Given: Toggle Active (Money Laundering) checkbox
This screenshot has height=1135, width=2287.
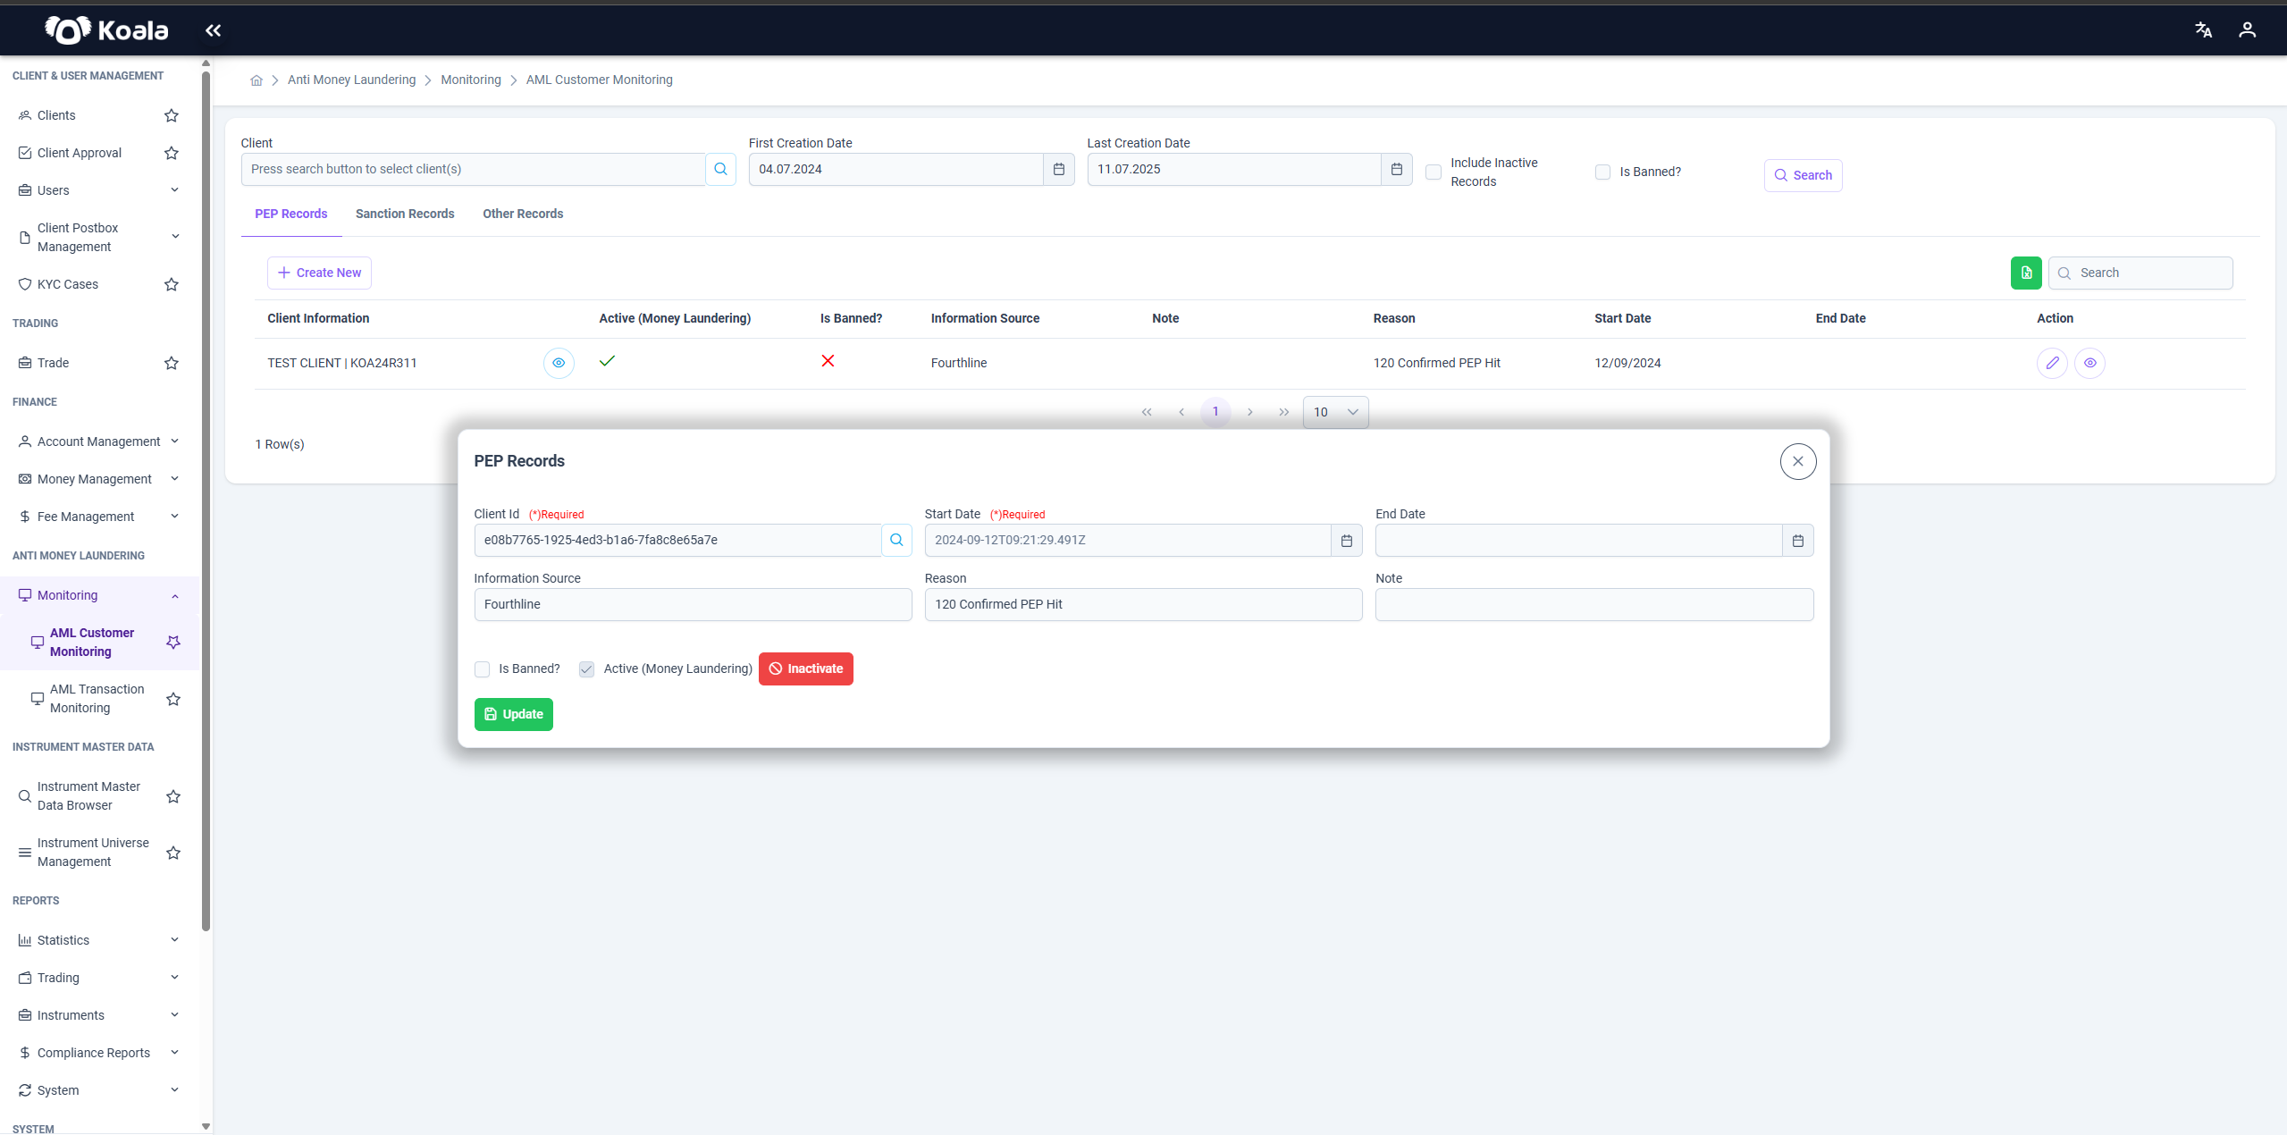Looking at the screenshot, I should [586, 669].
